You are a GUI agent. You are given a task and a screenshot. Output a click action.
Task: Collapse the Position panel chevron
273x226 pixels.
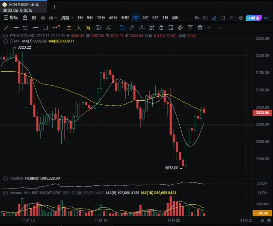tap(5, 179)
